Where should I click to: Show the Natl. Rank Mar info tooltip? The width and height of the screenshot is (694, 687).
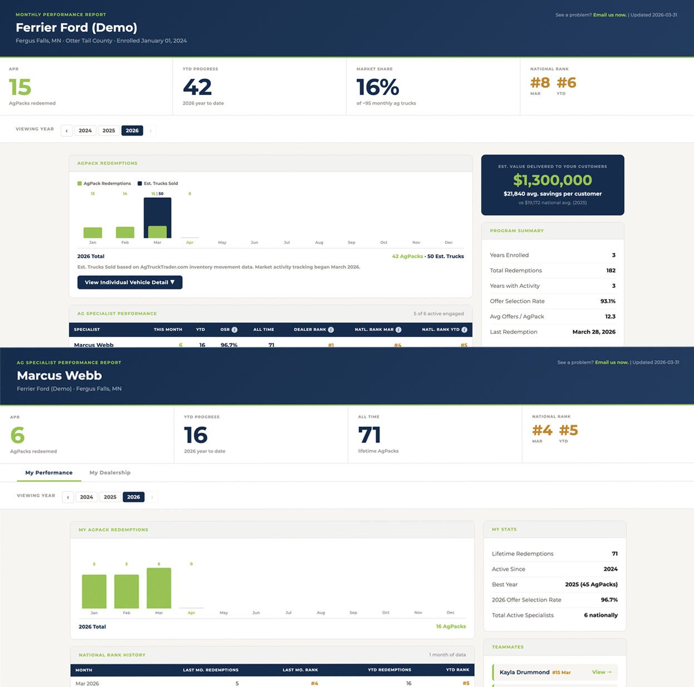click(x=400, y=330)
